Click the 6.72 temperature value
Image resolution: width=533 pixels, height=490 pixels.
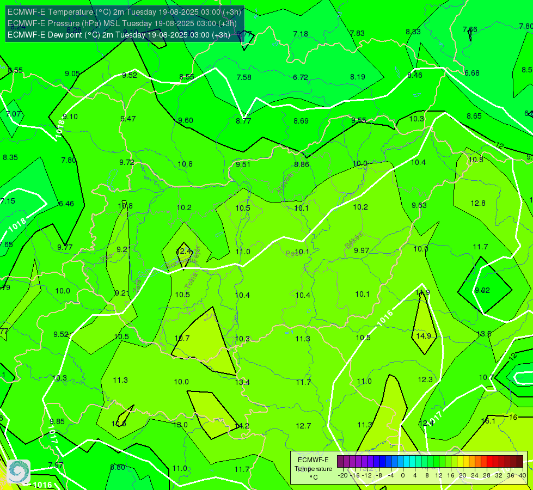[x=301, y=77]
